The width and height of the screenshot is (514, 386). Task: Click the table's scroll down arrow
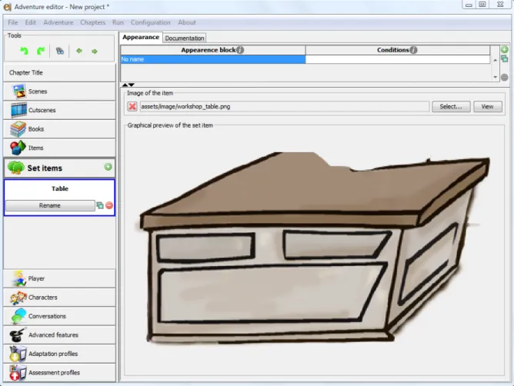tap(495, 77)
